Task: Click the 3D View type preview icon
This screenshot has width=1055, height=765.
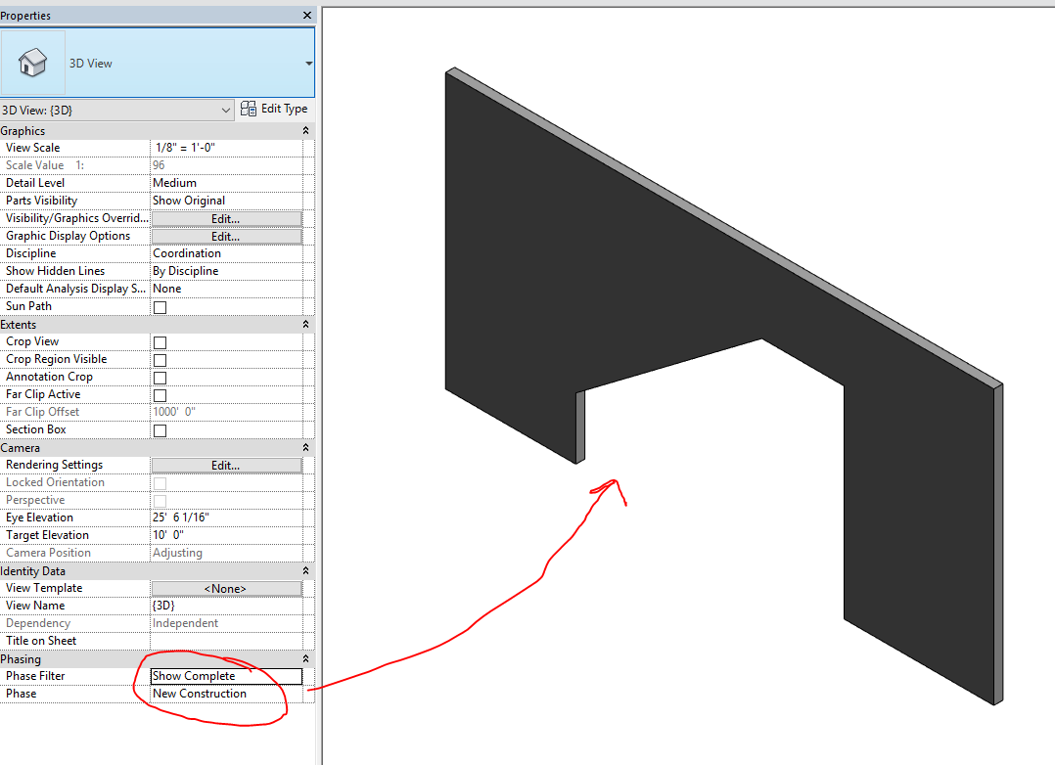Action: click(x=32, y=62)
